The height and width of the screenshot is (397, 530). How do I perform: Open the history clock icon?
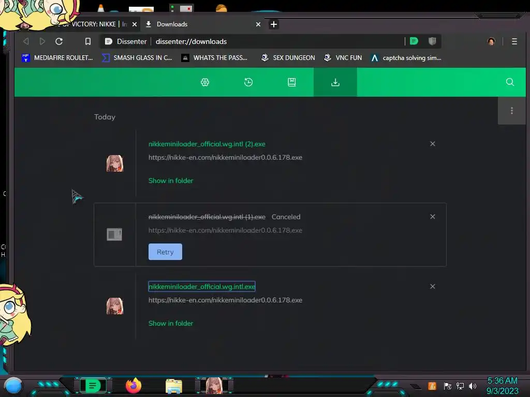point(248,82)
